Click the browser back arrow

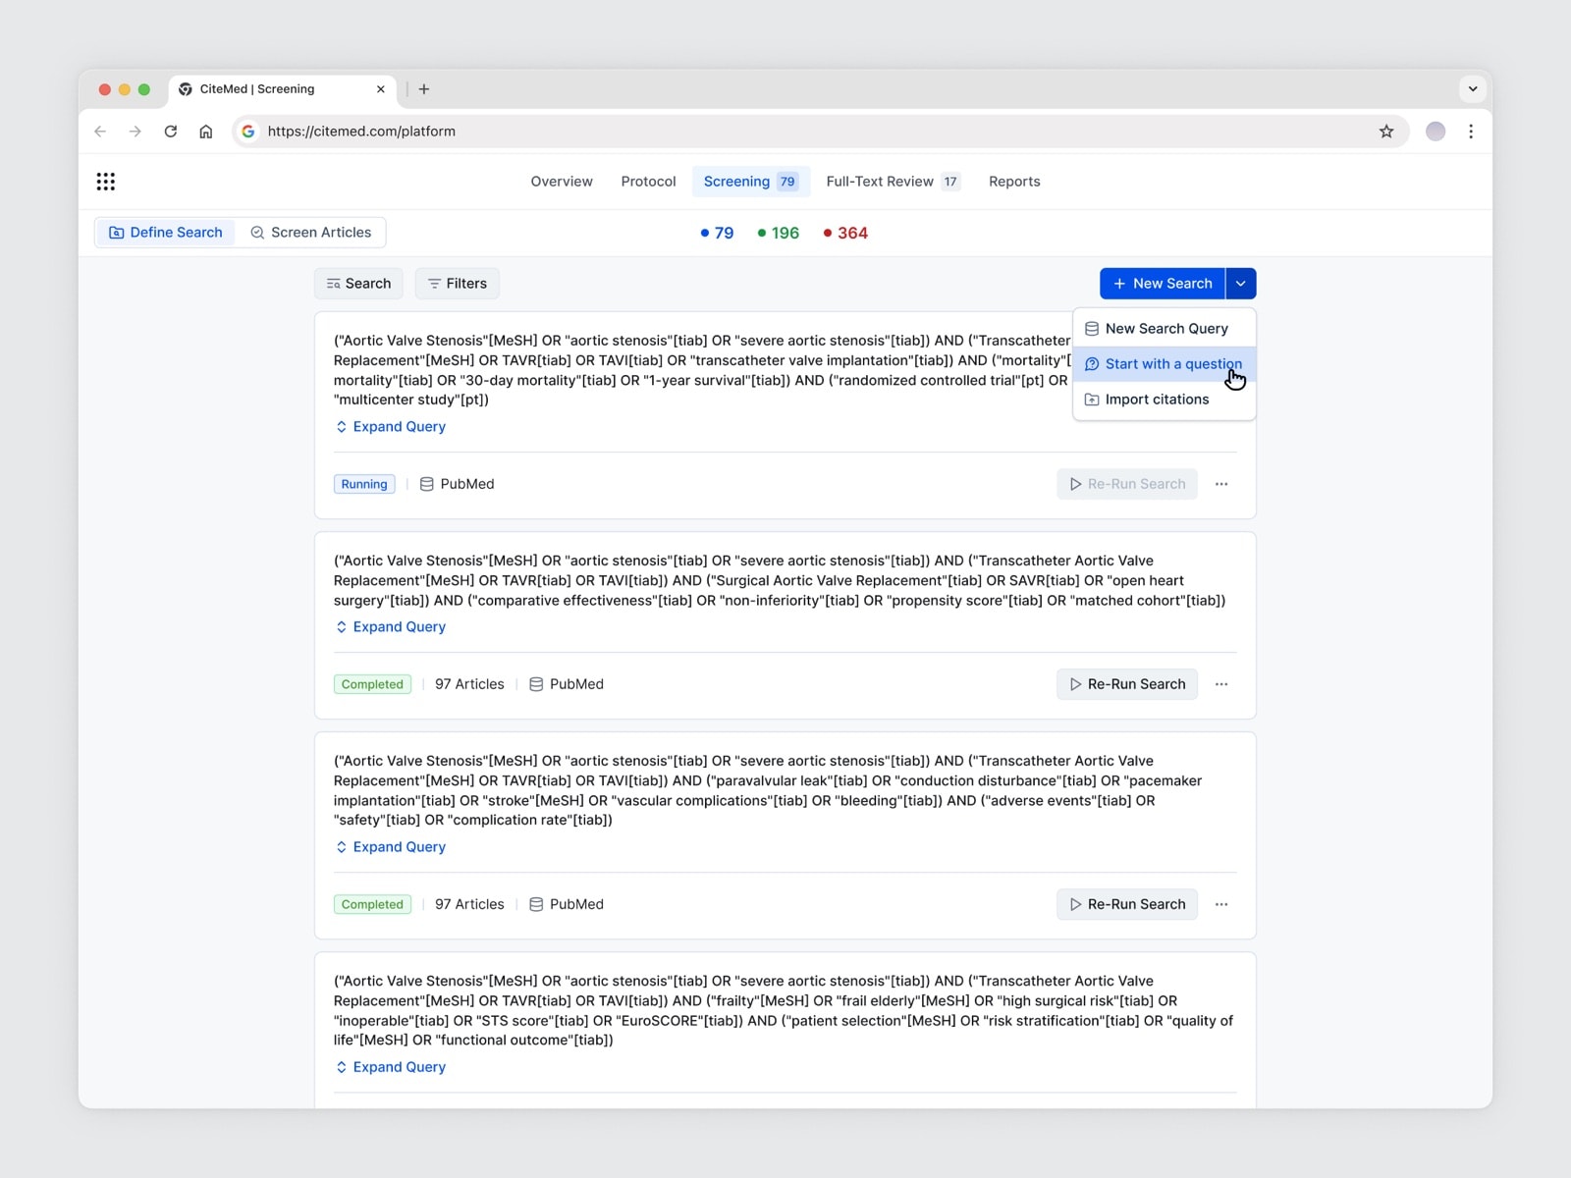[x=100, y=132]
